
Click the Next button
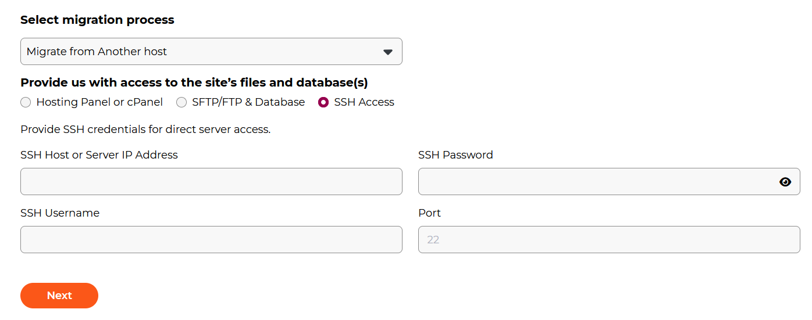[x=59, y=296]
